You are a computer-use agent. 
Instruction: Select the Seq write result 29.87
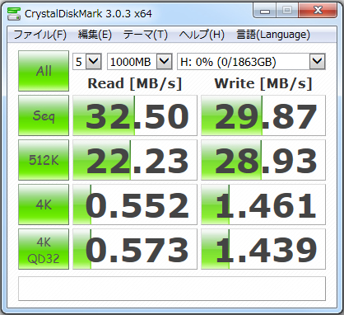pos(263,115)
